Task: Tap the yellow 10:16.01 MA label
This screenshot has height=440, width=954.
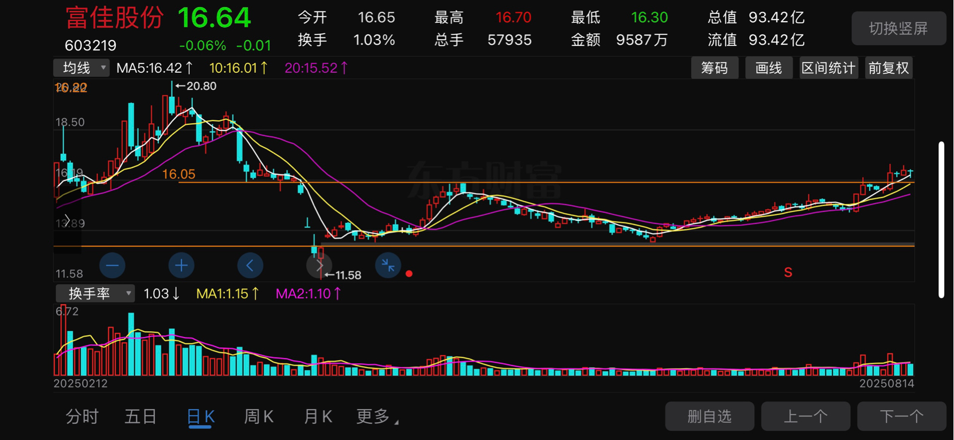Action: [x=238, y=68]
